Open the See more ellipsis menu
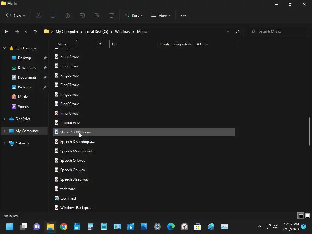 click(x=183, y=15)
